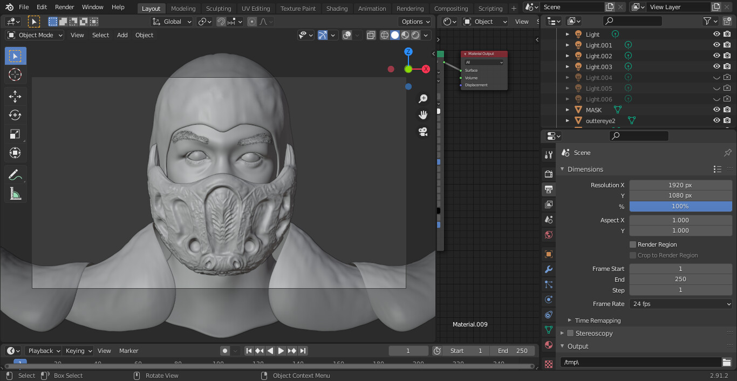Screen dimensions: 737x381
Task: Select the Scale tool
Action: click(15, 134)
